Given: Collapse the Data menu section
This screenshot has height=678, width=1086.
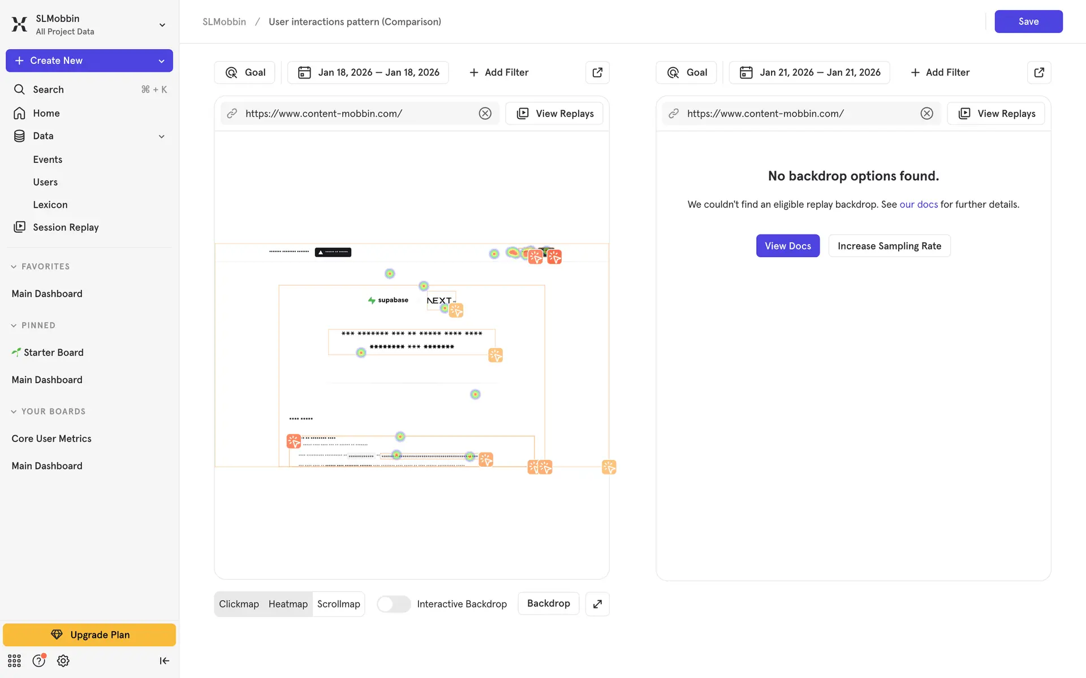Looking at the screenshot, I should tap(162, 136).
